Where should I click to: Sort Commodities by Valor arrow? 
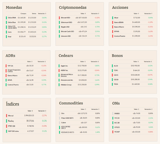pos(85,109)
